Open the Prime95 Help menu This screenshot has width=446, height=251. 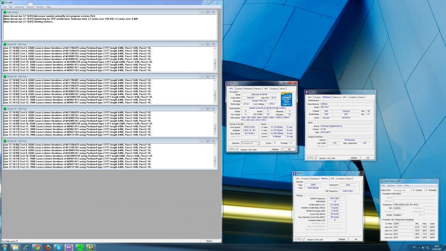48,7
